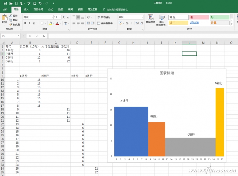Click the Cut scissors icon
The image size is (238, 176).
pos(11,16)
